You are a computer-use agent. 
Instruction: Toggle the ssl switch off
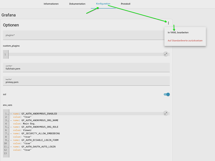coord(167,94)
